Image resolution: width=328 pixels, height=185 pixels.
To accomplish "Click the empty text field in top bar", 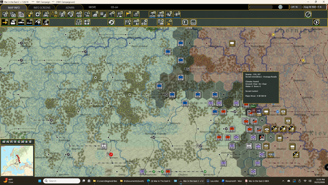I will pyautogui.click(x=261, y=7).
